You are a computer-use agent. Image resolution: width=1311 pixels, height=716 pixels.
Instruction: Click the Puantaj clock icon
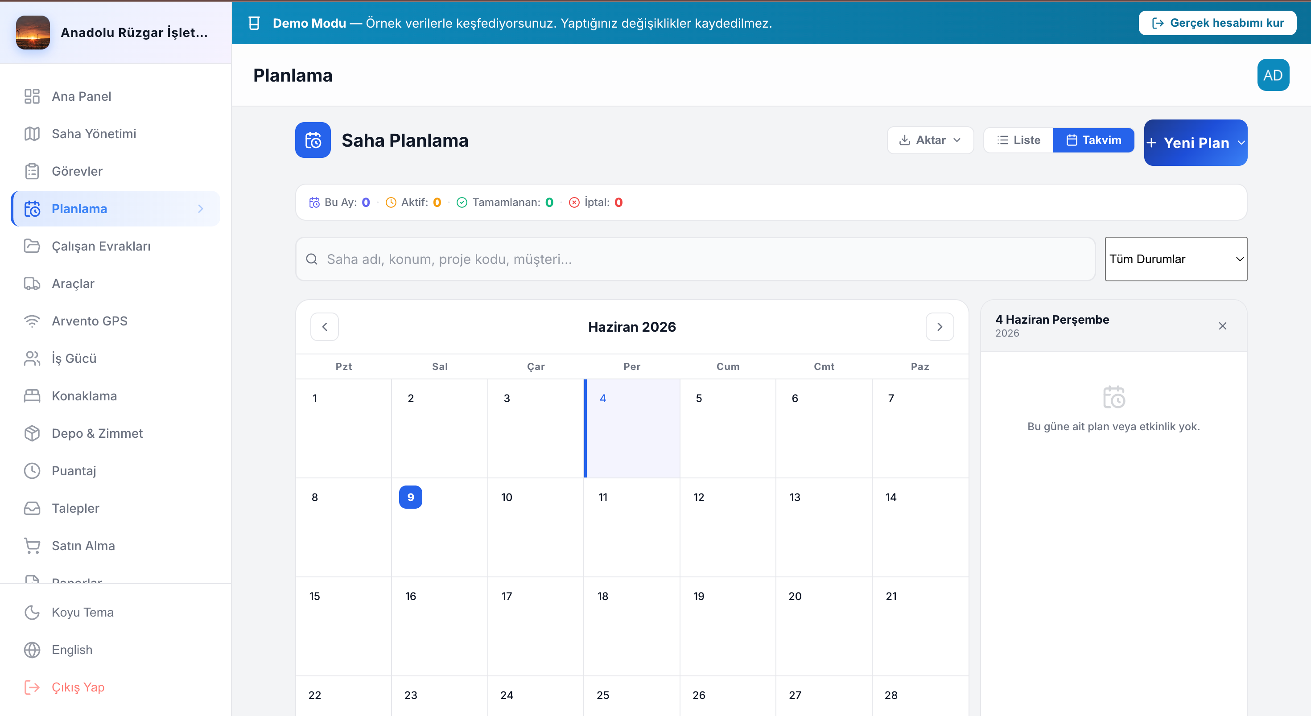tap(32, 471)
